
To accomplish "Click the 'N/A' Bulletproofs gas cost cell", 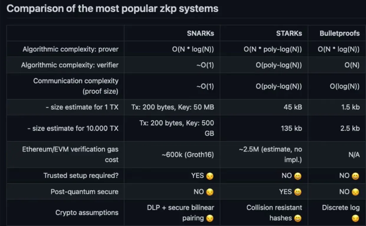I will pos(354,155).
